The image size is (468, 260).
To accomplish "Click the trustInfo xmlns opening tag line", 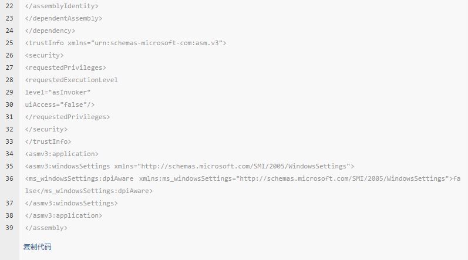I will click(x=126, y=43).
